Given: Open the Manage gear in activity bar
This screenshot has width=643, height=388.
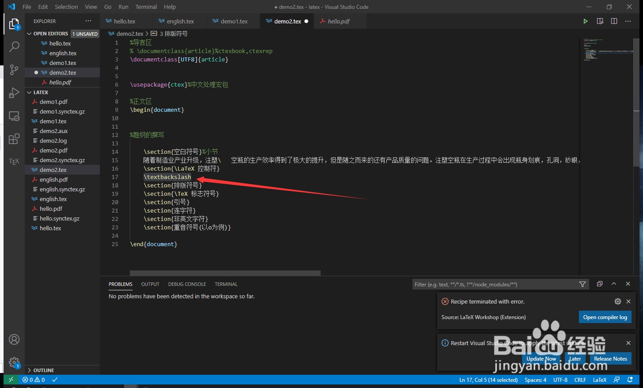Looking at the screenshot, I should click(14, 362).
